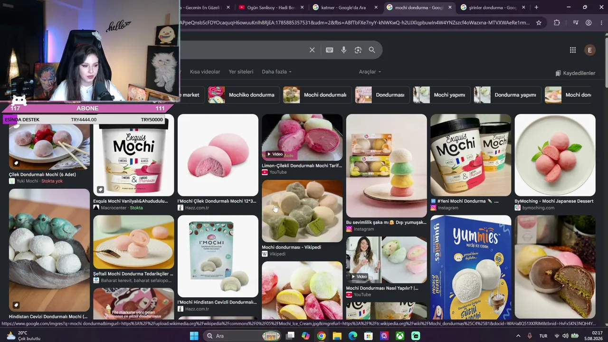The height and width of the screenshot is (342, 608).
Task: Select the Mochi dondurmalı suggestion chip
Action: pos(317,95)
